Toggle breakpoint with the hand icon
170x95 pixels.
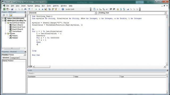click(x=118, y=9)
